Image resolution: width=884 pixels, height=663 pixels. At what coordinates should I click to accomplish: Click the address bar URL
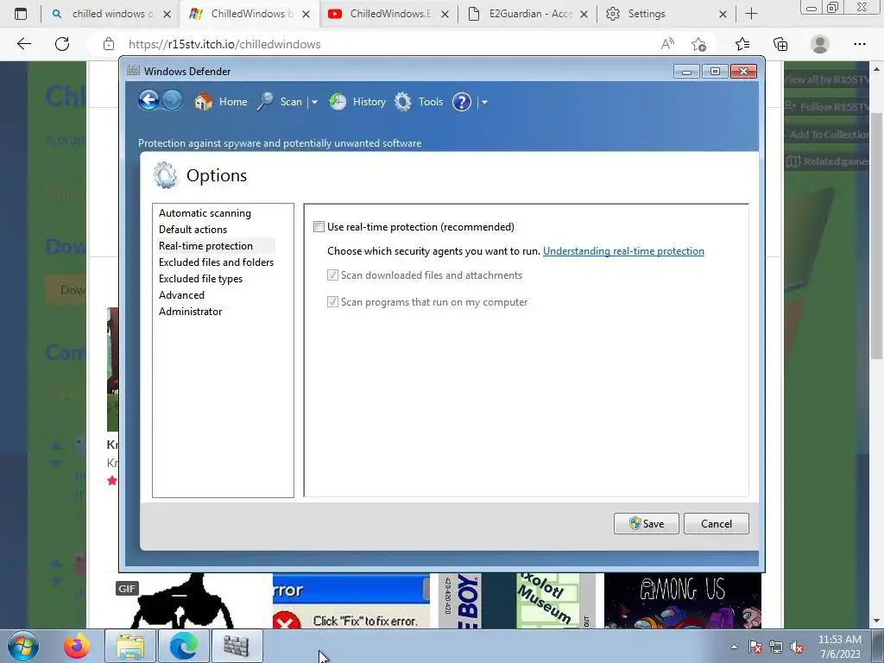(224, 45)
